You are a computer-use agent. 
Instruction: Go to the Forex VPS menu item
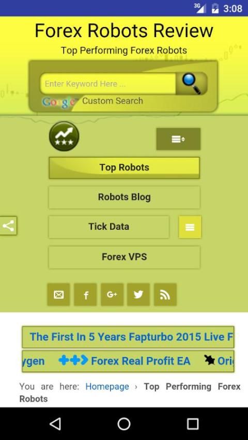[125, 257]
